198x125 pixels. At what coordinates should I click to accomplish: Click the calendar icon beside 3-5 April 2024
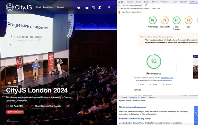(x=8, y=106)
